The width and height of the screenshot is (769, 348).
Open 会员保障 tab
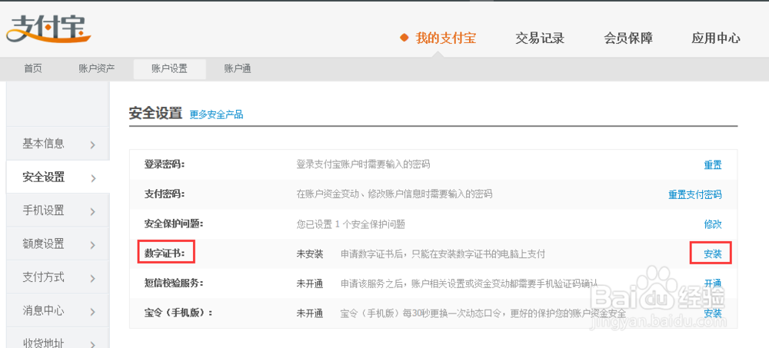pyautogui.click(x=628, y=38)
